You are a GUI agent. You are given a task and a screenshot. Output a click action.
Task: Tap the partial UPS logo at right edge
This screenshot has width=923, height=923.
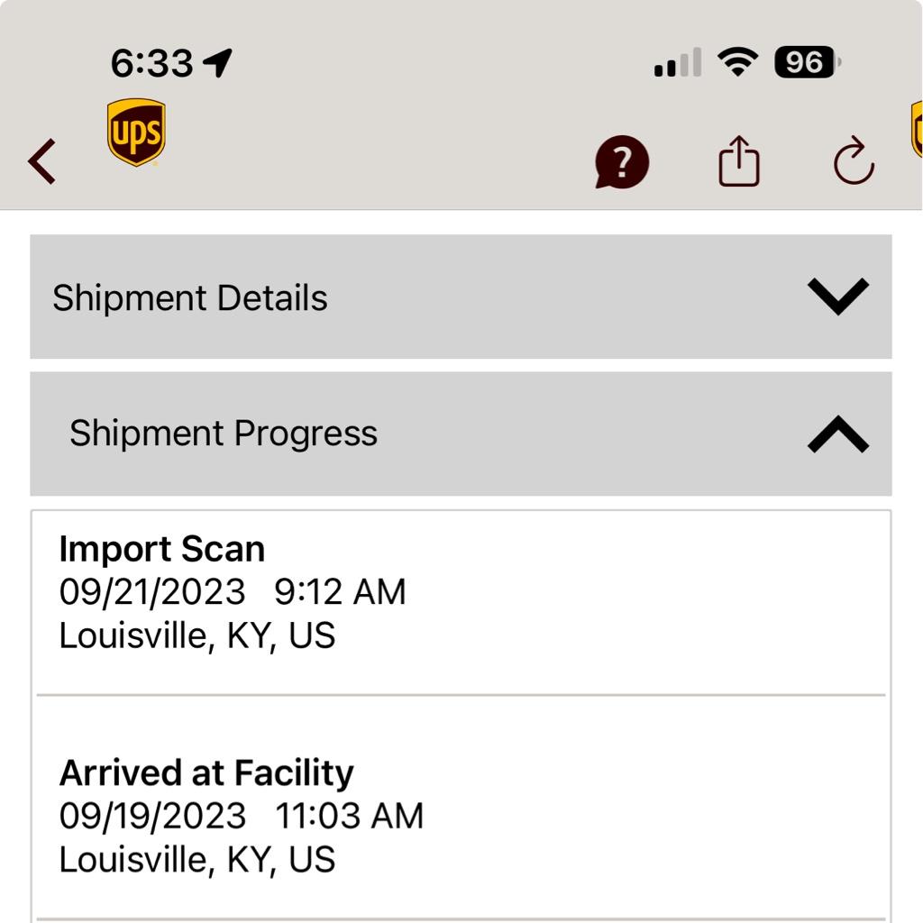(917, 130)
